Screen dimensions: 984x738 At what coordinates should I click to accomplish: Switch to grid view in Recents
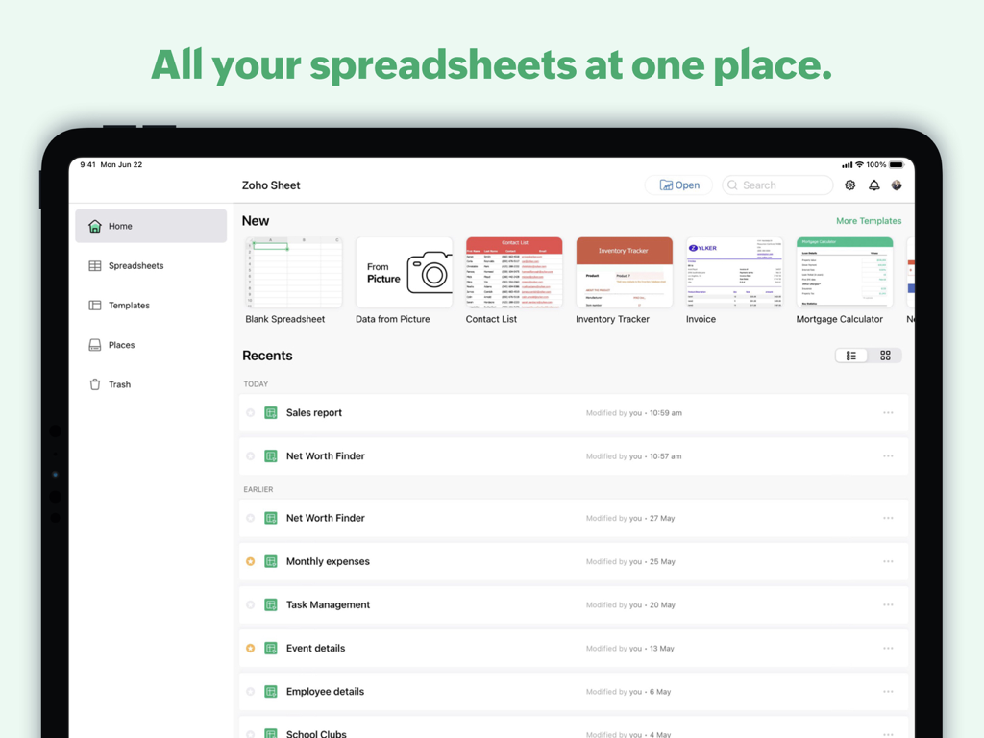pyautogui.click(x=884, y=355)
